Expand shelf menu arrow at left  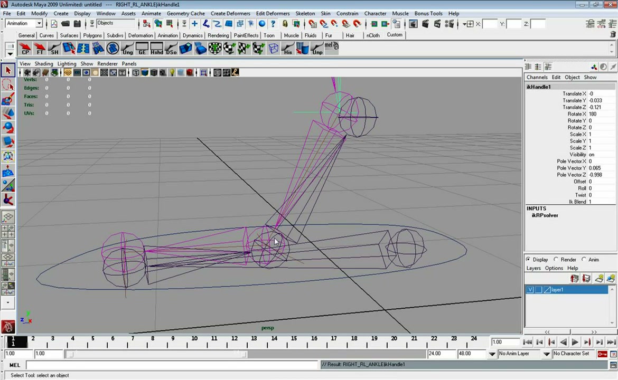[x=10, y=54]
